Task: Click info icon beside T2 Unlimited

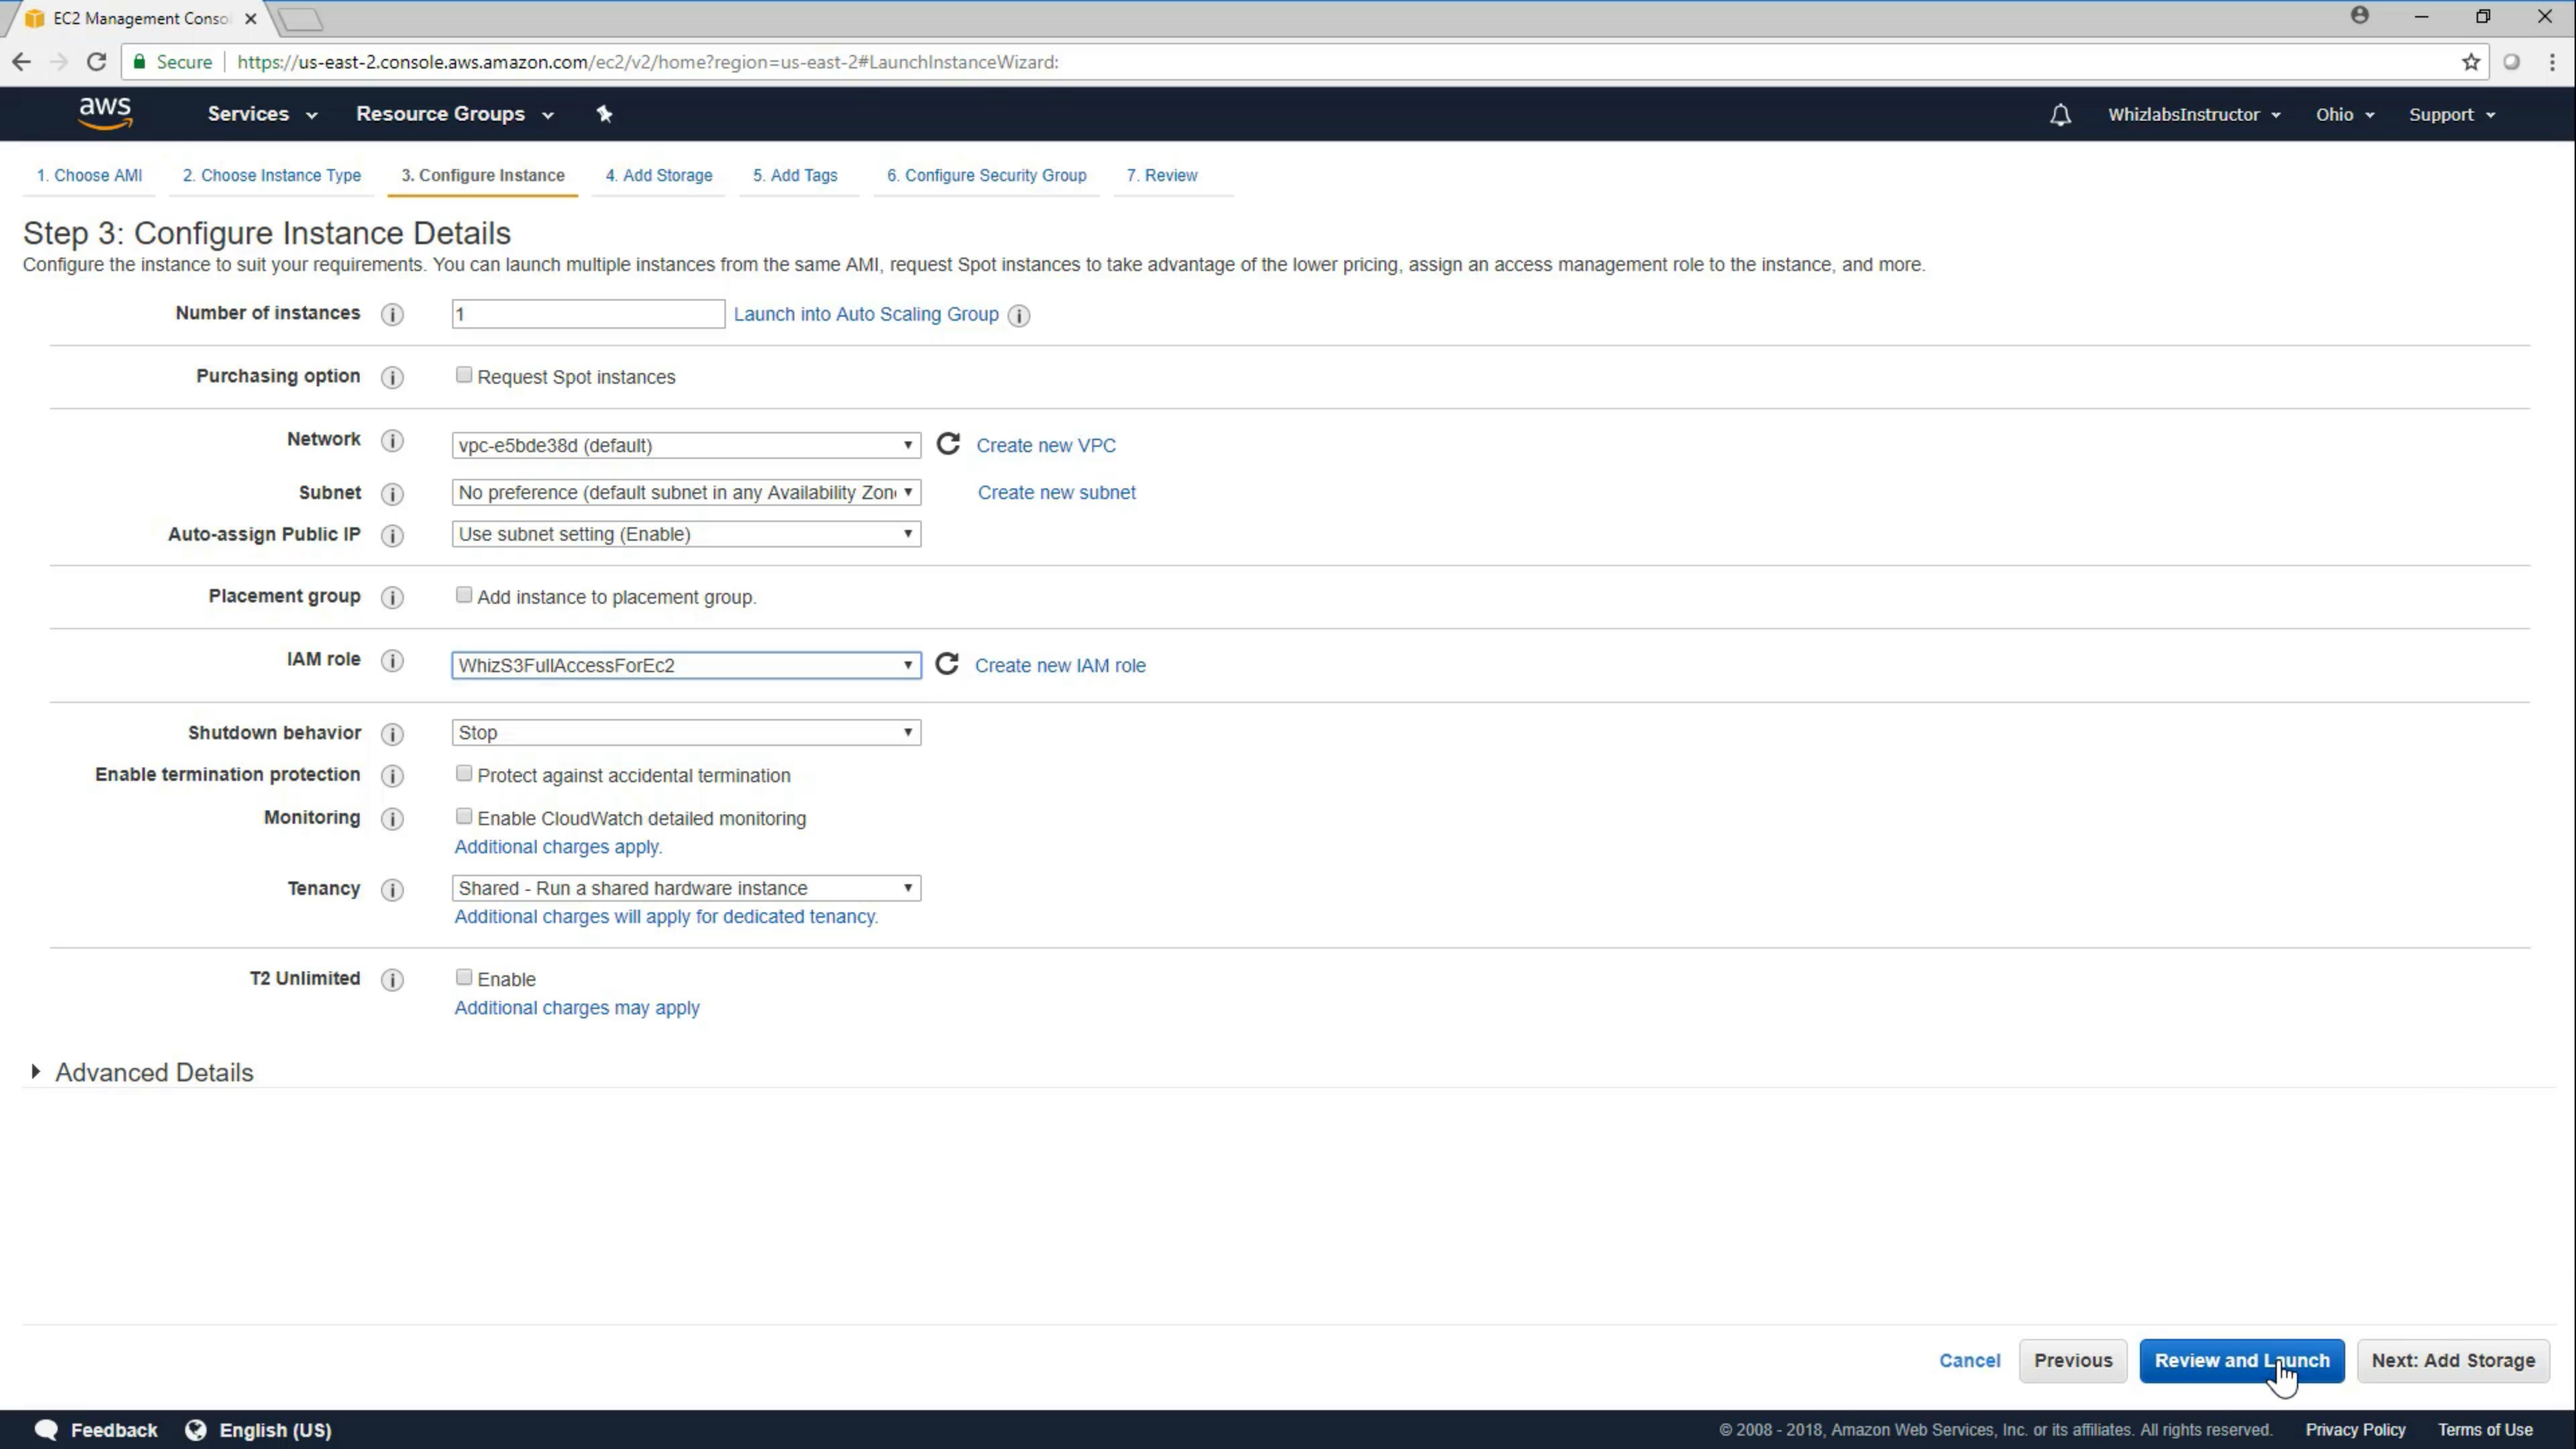Action: click(x=392, y=980)
